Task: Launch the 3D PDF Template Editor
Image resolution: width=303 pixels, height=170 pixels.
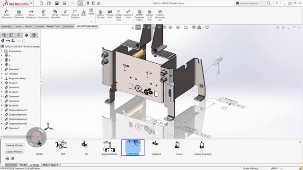Action: click(140, 16)
